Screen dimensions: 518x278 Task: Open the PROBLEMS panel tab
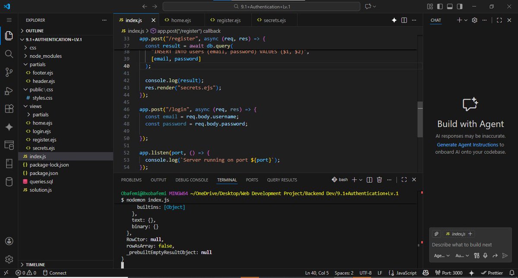pos(131,180)
